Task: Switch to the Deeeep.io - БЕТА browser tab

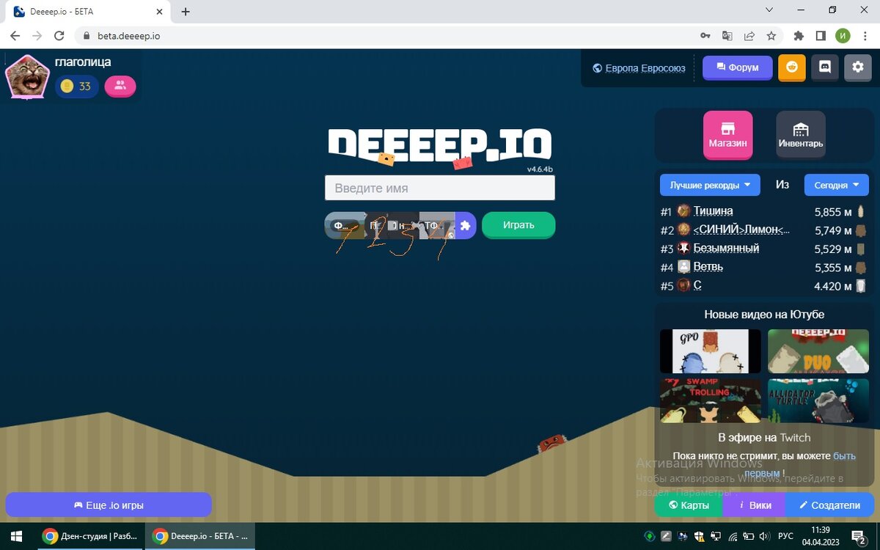Action: tap(89, 12)
